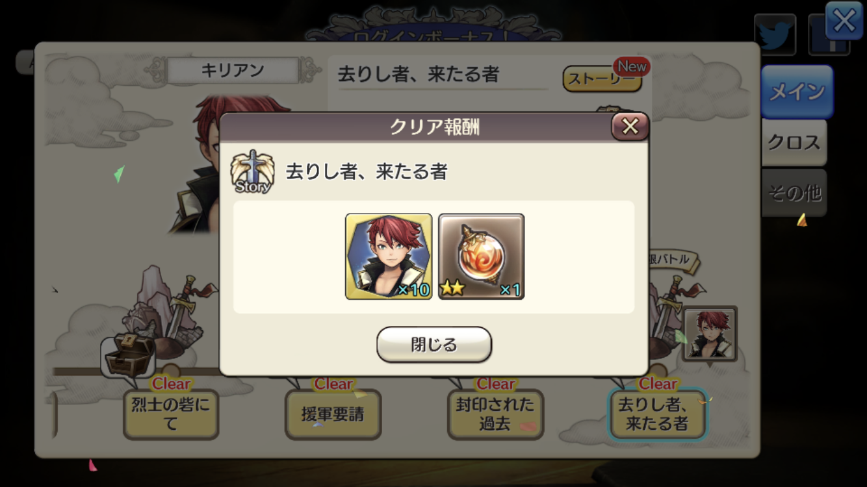Select the 封印された過去 stage node
Viewport: 867px width, 487px height.
[495, 414]
